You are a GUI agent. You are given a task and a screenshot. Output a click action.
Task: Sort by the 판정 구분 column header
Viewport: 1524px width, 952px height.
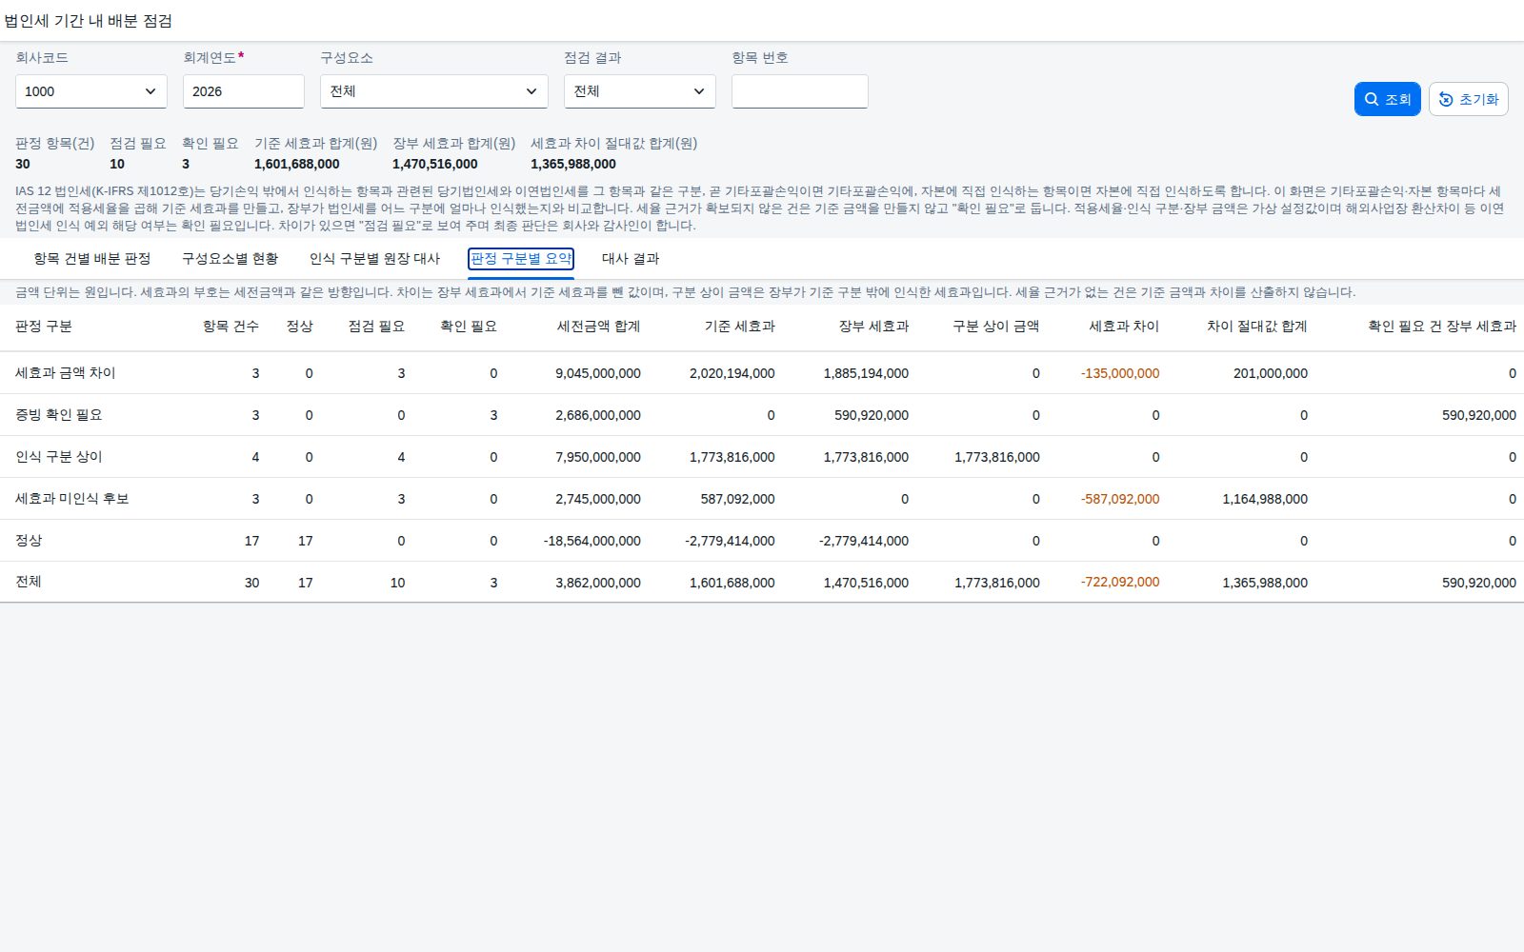[x=44, y=327]
